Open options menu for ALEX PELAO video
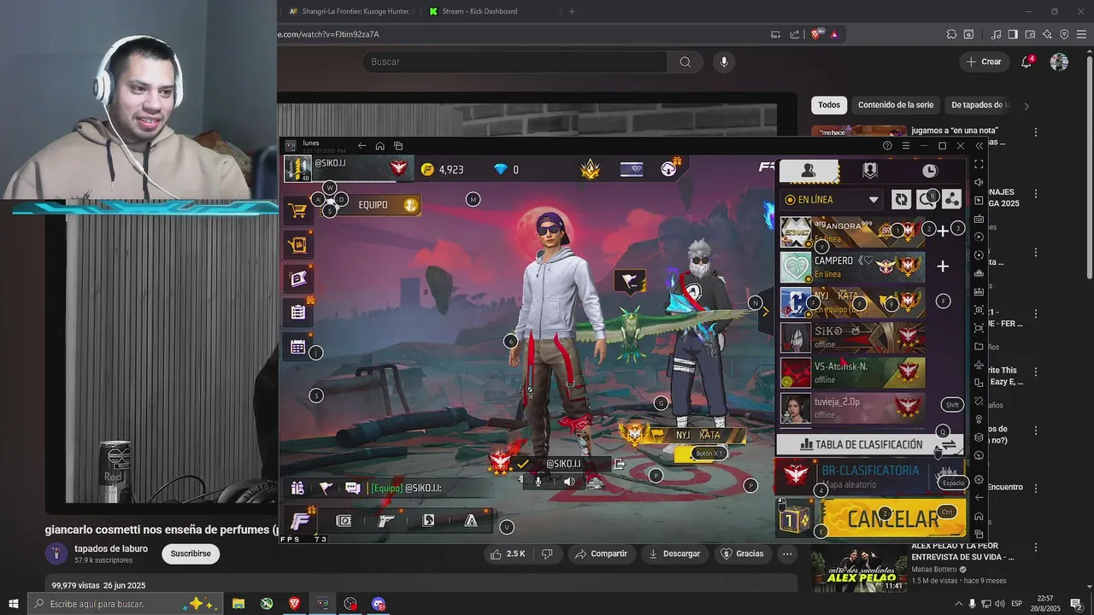1094x615 pixels. click(1036, 548)
